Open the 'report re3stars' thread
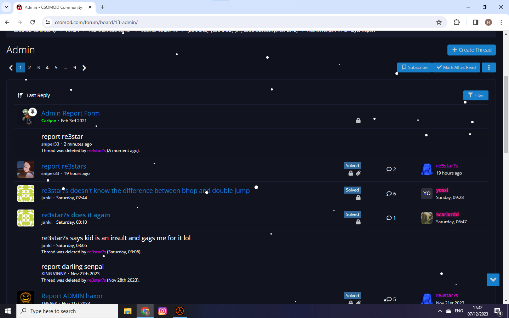The width and height of the screenshot is (509, 318). [64, 166]
